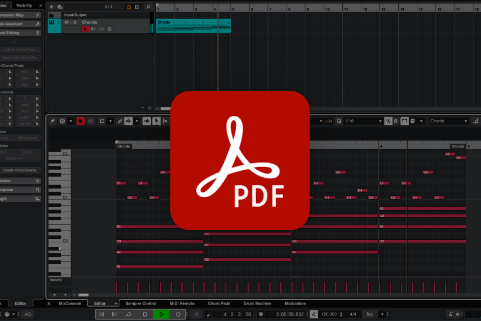Image resolution: width=481 pixels, height=321 pixels.
Task: Solo the Chords track with S
Action: [x=75, y=22]
